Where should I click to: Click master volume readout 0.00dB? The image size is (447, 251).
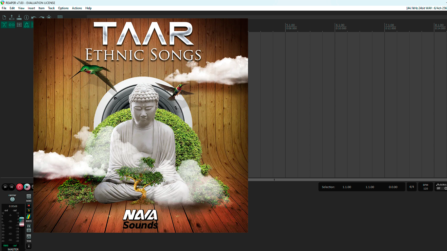point(13,206)
